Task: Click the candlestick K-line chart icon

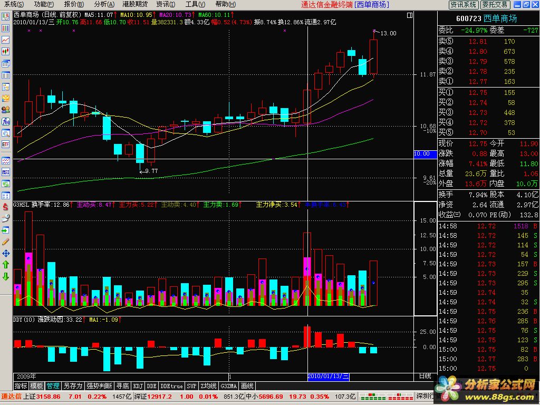Action: 5,52
